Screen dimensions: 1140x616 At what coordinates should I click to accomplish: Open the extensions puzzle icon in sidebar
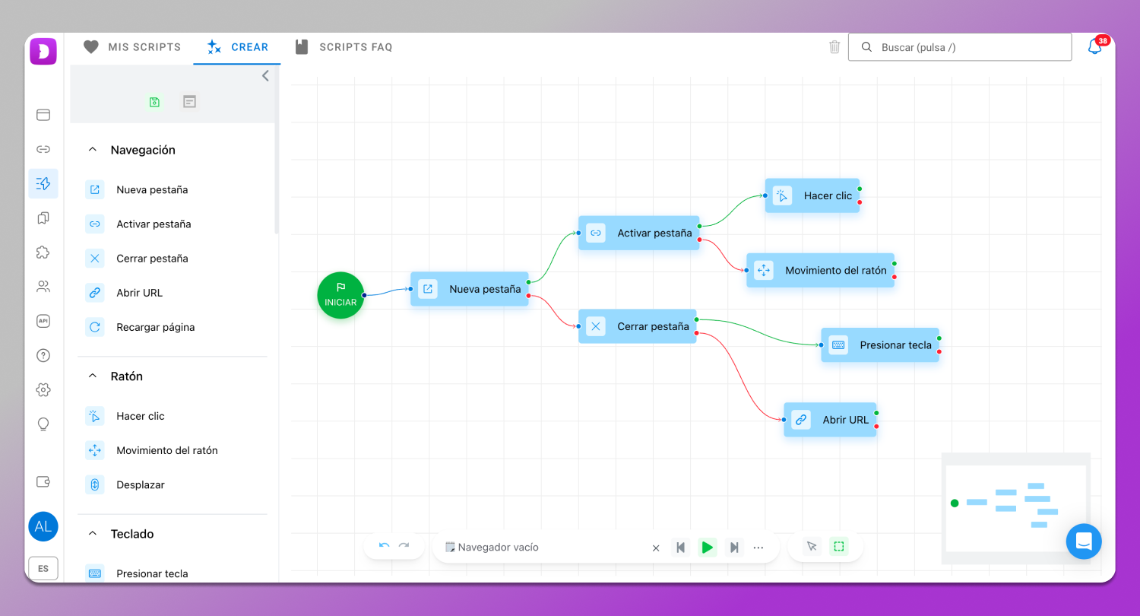click(43, 252)
